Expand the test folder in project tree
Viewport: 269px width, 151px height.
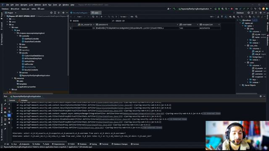[x=10, y=89]
